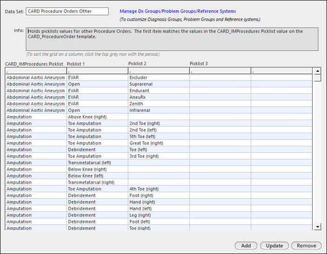327x254 pixels.
Task: Select the Transmetatarsal (left) cell
Action: (97, 163)
